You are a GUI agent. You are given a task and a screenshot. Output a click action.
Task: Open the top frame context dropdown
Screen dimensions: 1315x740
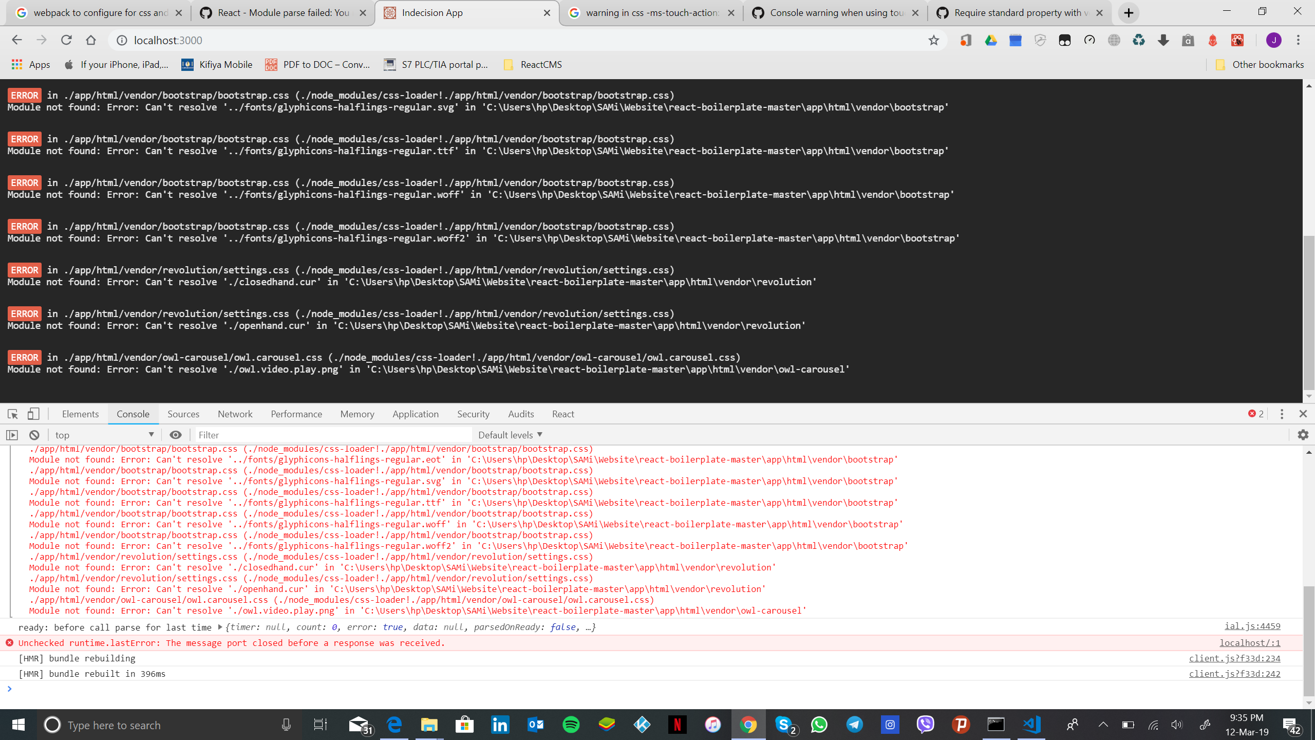[103, 434]
